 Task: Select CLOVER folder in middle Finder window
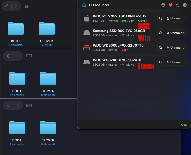tap(48, 78)
